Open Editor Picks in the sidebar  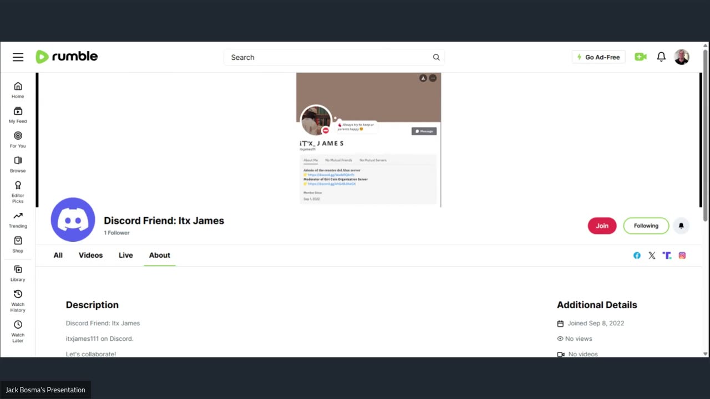click(18, 192)
